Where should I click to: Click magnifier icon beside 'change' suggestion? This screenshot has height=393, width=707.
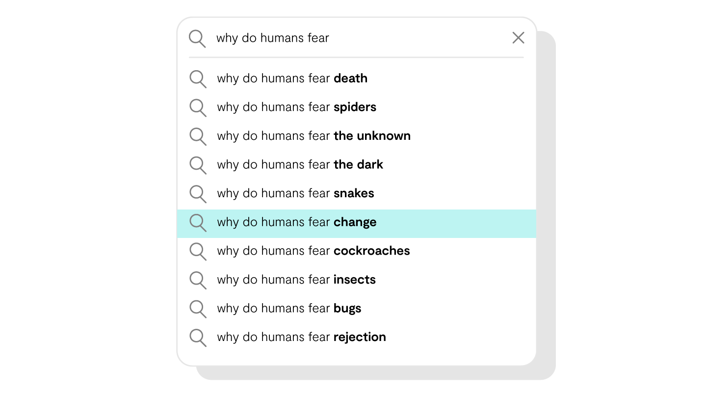(x=198, y=222)
